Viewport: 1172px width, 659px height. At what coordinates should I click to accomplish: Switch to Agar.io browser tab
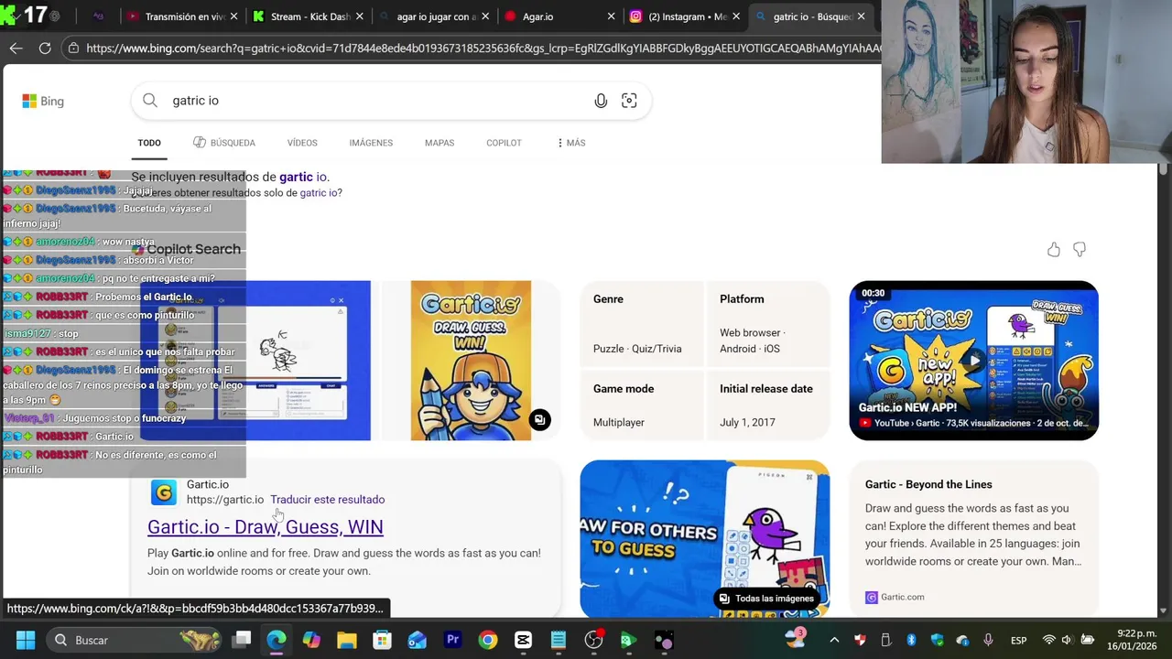tap(559, 16)
